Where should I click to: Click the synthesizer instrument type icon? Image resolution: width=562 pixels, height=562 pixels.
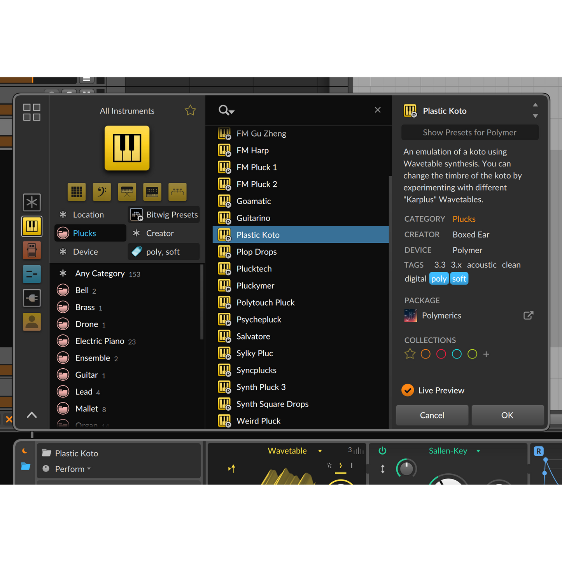152,192
